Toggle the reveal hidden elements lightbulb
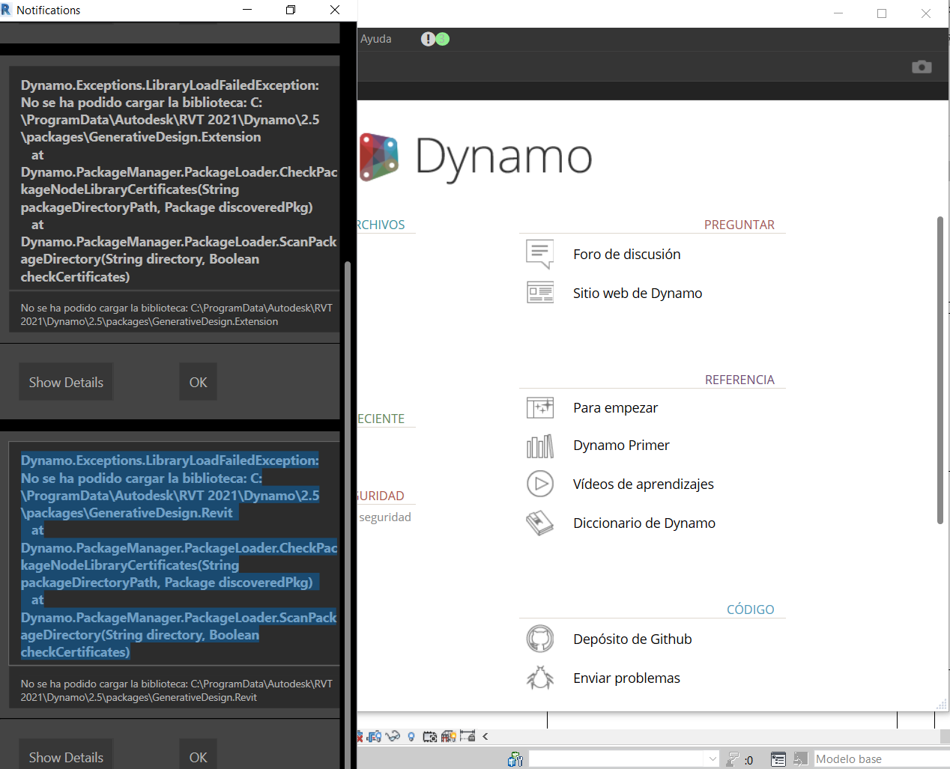 (411, 736)
